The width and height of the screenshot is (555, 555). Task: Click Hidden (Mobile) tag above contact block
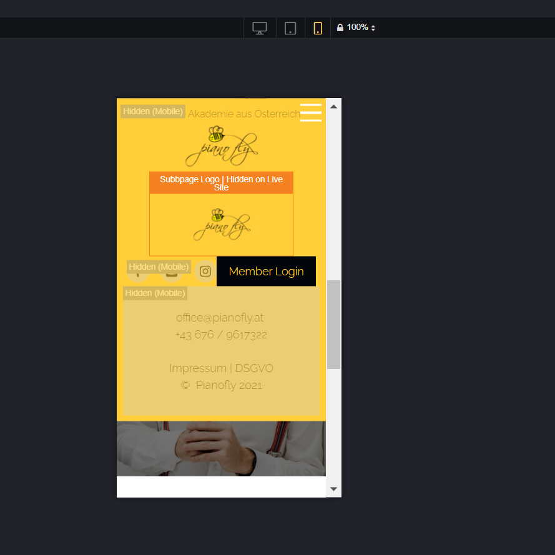[x=155, y=293]
